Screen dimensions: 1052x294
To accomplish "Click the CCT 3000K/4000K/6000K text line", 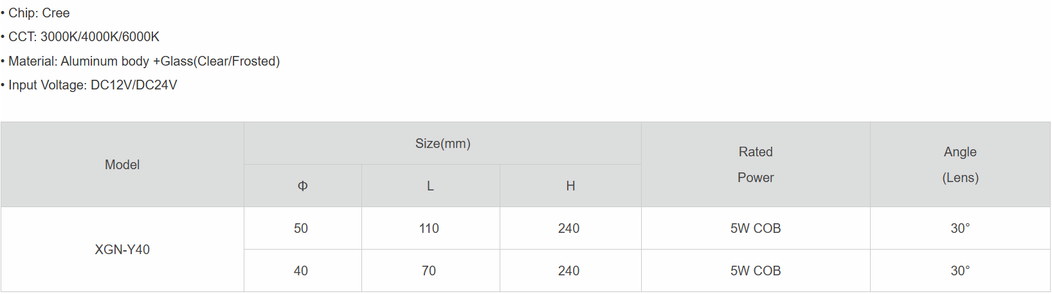I will pyautogui.click(x=84, y=37).
